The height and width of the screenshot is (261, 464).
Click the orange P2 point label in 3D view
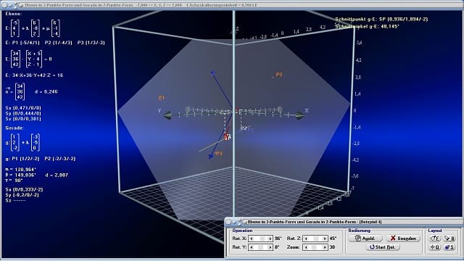[x=279, y=75]
